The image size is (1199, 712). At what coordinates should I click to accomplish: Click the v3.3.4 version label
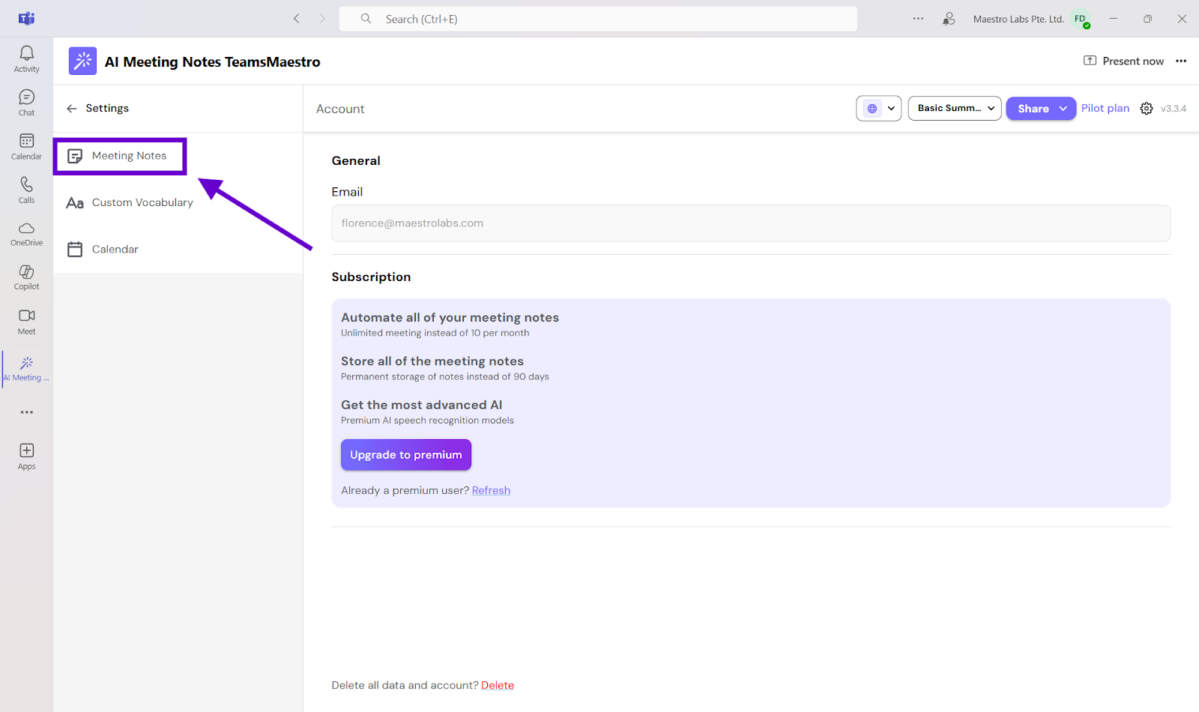click(x=1174, y=109)
